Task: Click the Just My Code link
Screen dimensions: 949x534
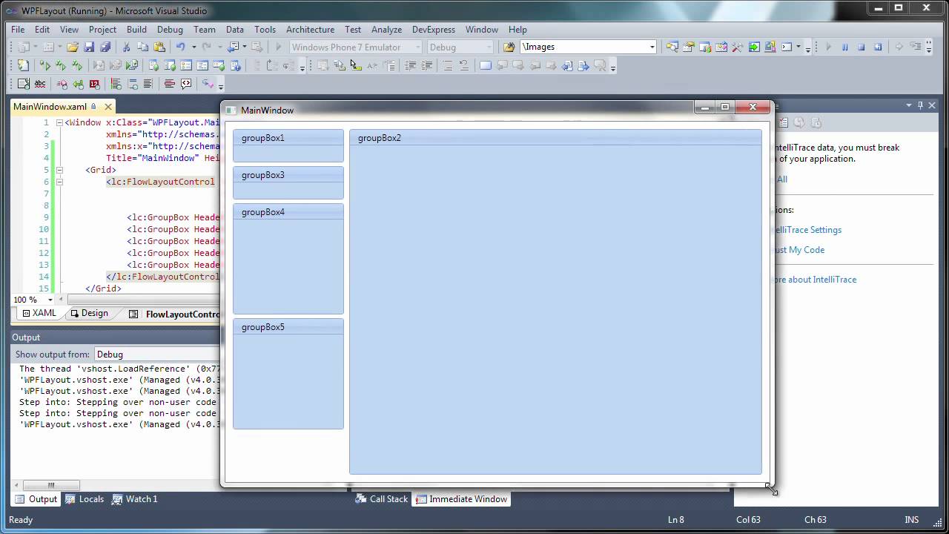Action: tap(798, 250)
